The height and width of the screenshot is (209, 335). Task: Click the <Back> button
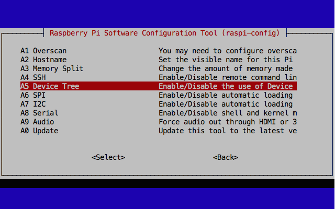[x=226, y=157]
